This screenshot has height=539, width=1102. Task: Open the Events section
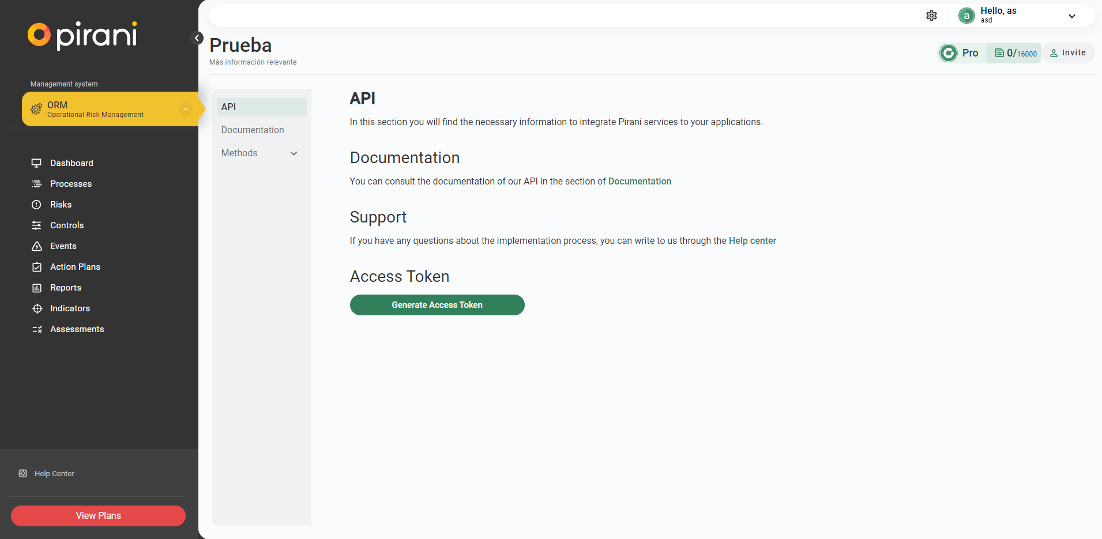point(63,246)
